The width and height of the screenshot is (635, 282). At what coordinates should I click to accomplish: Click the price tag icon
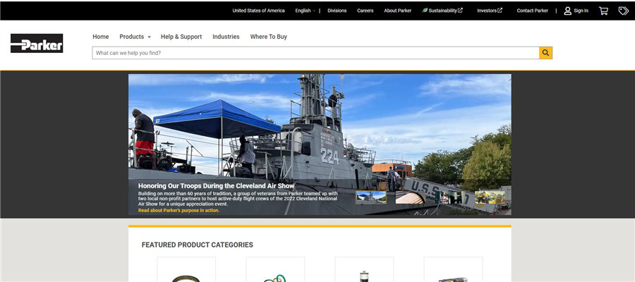click(x=623, y=11)
